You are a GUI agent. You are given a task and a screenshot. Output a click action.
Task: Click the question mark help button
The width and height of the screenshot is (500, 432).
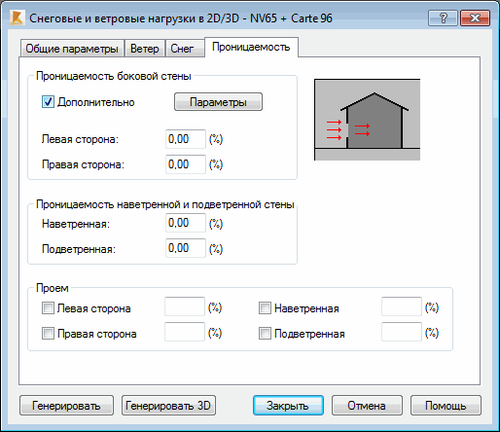pos(443,18)
